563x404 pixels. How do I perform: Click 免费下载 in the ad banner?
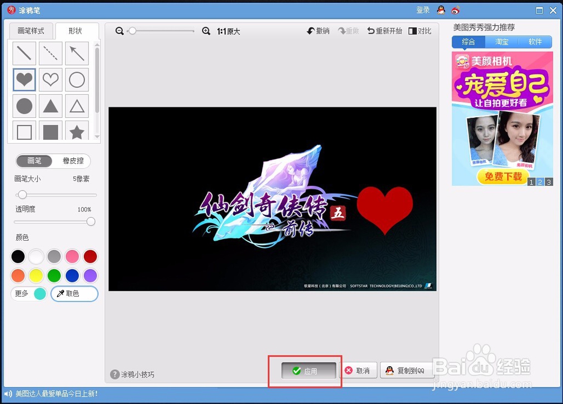coord(503,176)
